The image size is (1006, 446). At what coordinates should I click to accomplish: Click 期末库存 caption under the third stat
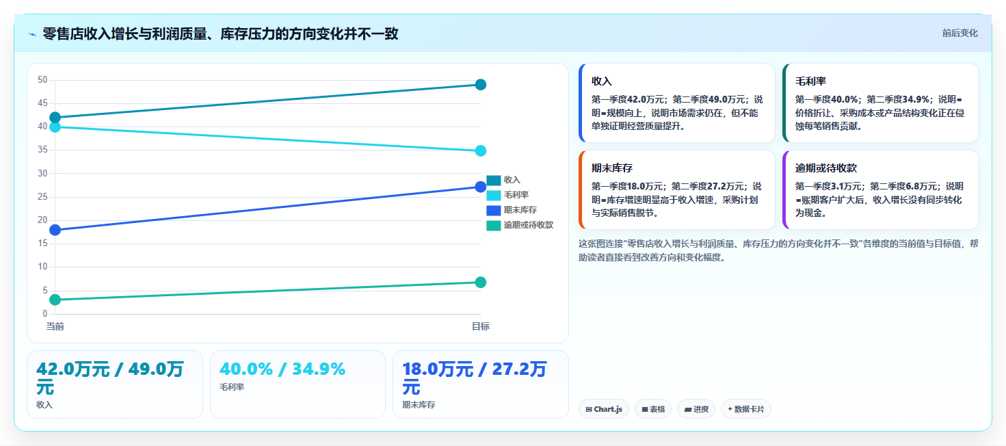click(x=419, y=405)
